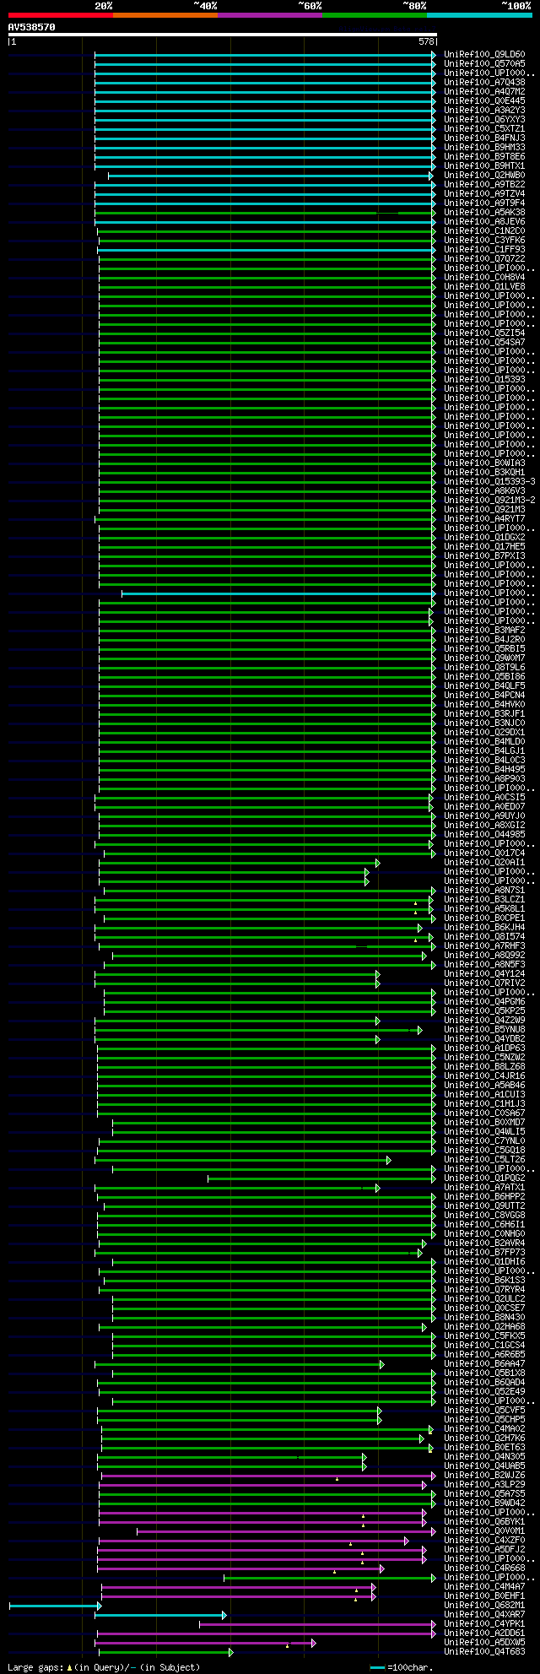The height and width of the screenshot is (1674, 540).
Task: Click the =100char. scale legend
Action: pos(401,1667)
